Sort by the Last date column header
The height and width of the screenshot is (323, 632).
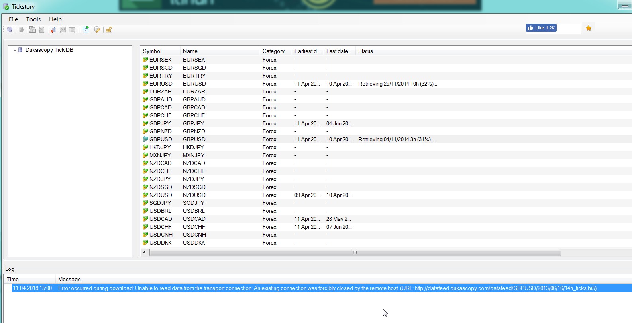point(340,51)
